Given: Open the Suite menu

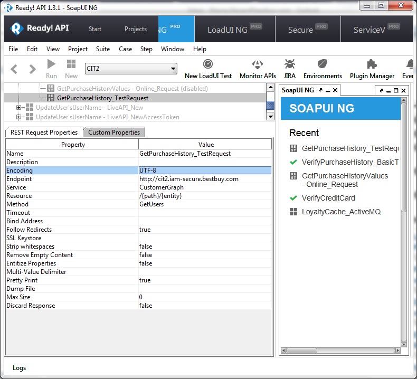Looking at the screenshot, I should (x=103, y=49).
